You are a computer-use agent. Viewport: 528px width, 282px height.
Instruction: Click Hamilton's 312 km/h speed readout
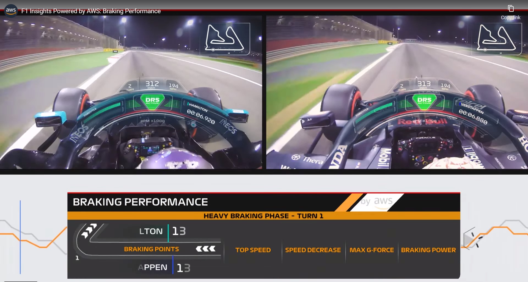point(152,84)
